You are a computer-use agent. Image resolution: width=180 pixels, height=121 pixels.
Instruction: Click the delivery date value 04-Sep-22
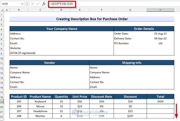click(160, 38)
